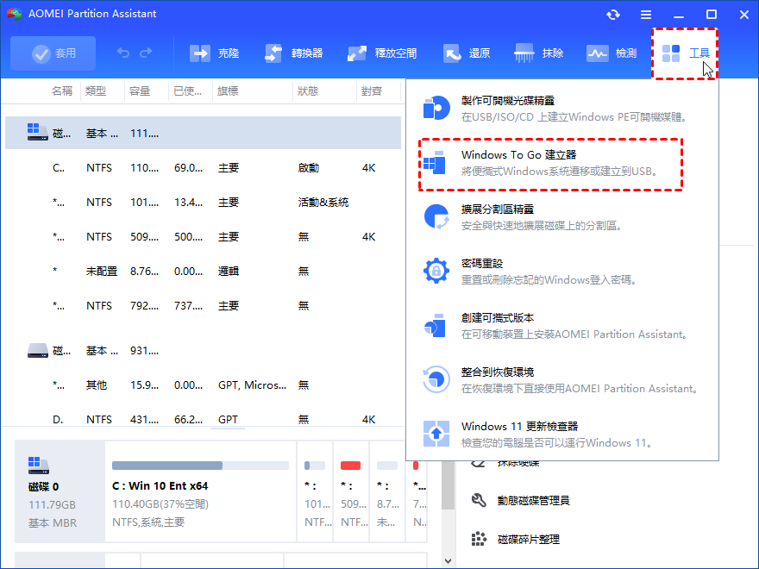Select Windows To Go 建立器 entry
This screenshot has height=569, width=759.
[x=550, y=164]
